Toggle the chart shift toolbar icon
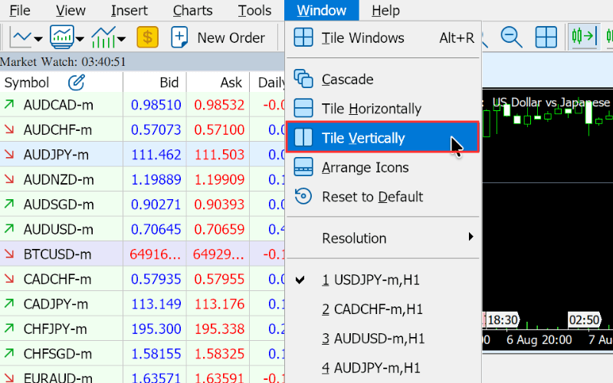Screen dimensions: 613x383 click(x=585, y=36)
